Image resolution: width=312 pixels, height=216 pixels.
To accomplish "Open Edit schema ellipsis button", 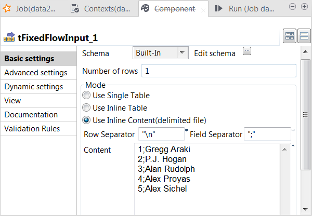I will pos(247,51).
